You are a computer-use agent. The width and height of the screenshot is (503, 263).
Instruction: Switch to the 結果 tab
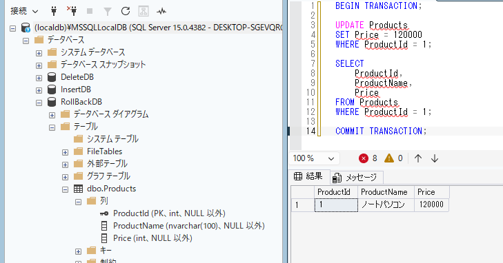(x=308, y=176)
